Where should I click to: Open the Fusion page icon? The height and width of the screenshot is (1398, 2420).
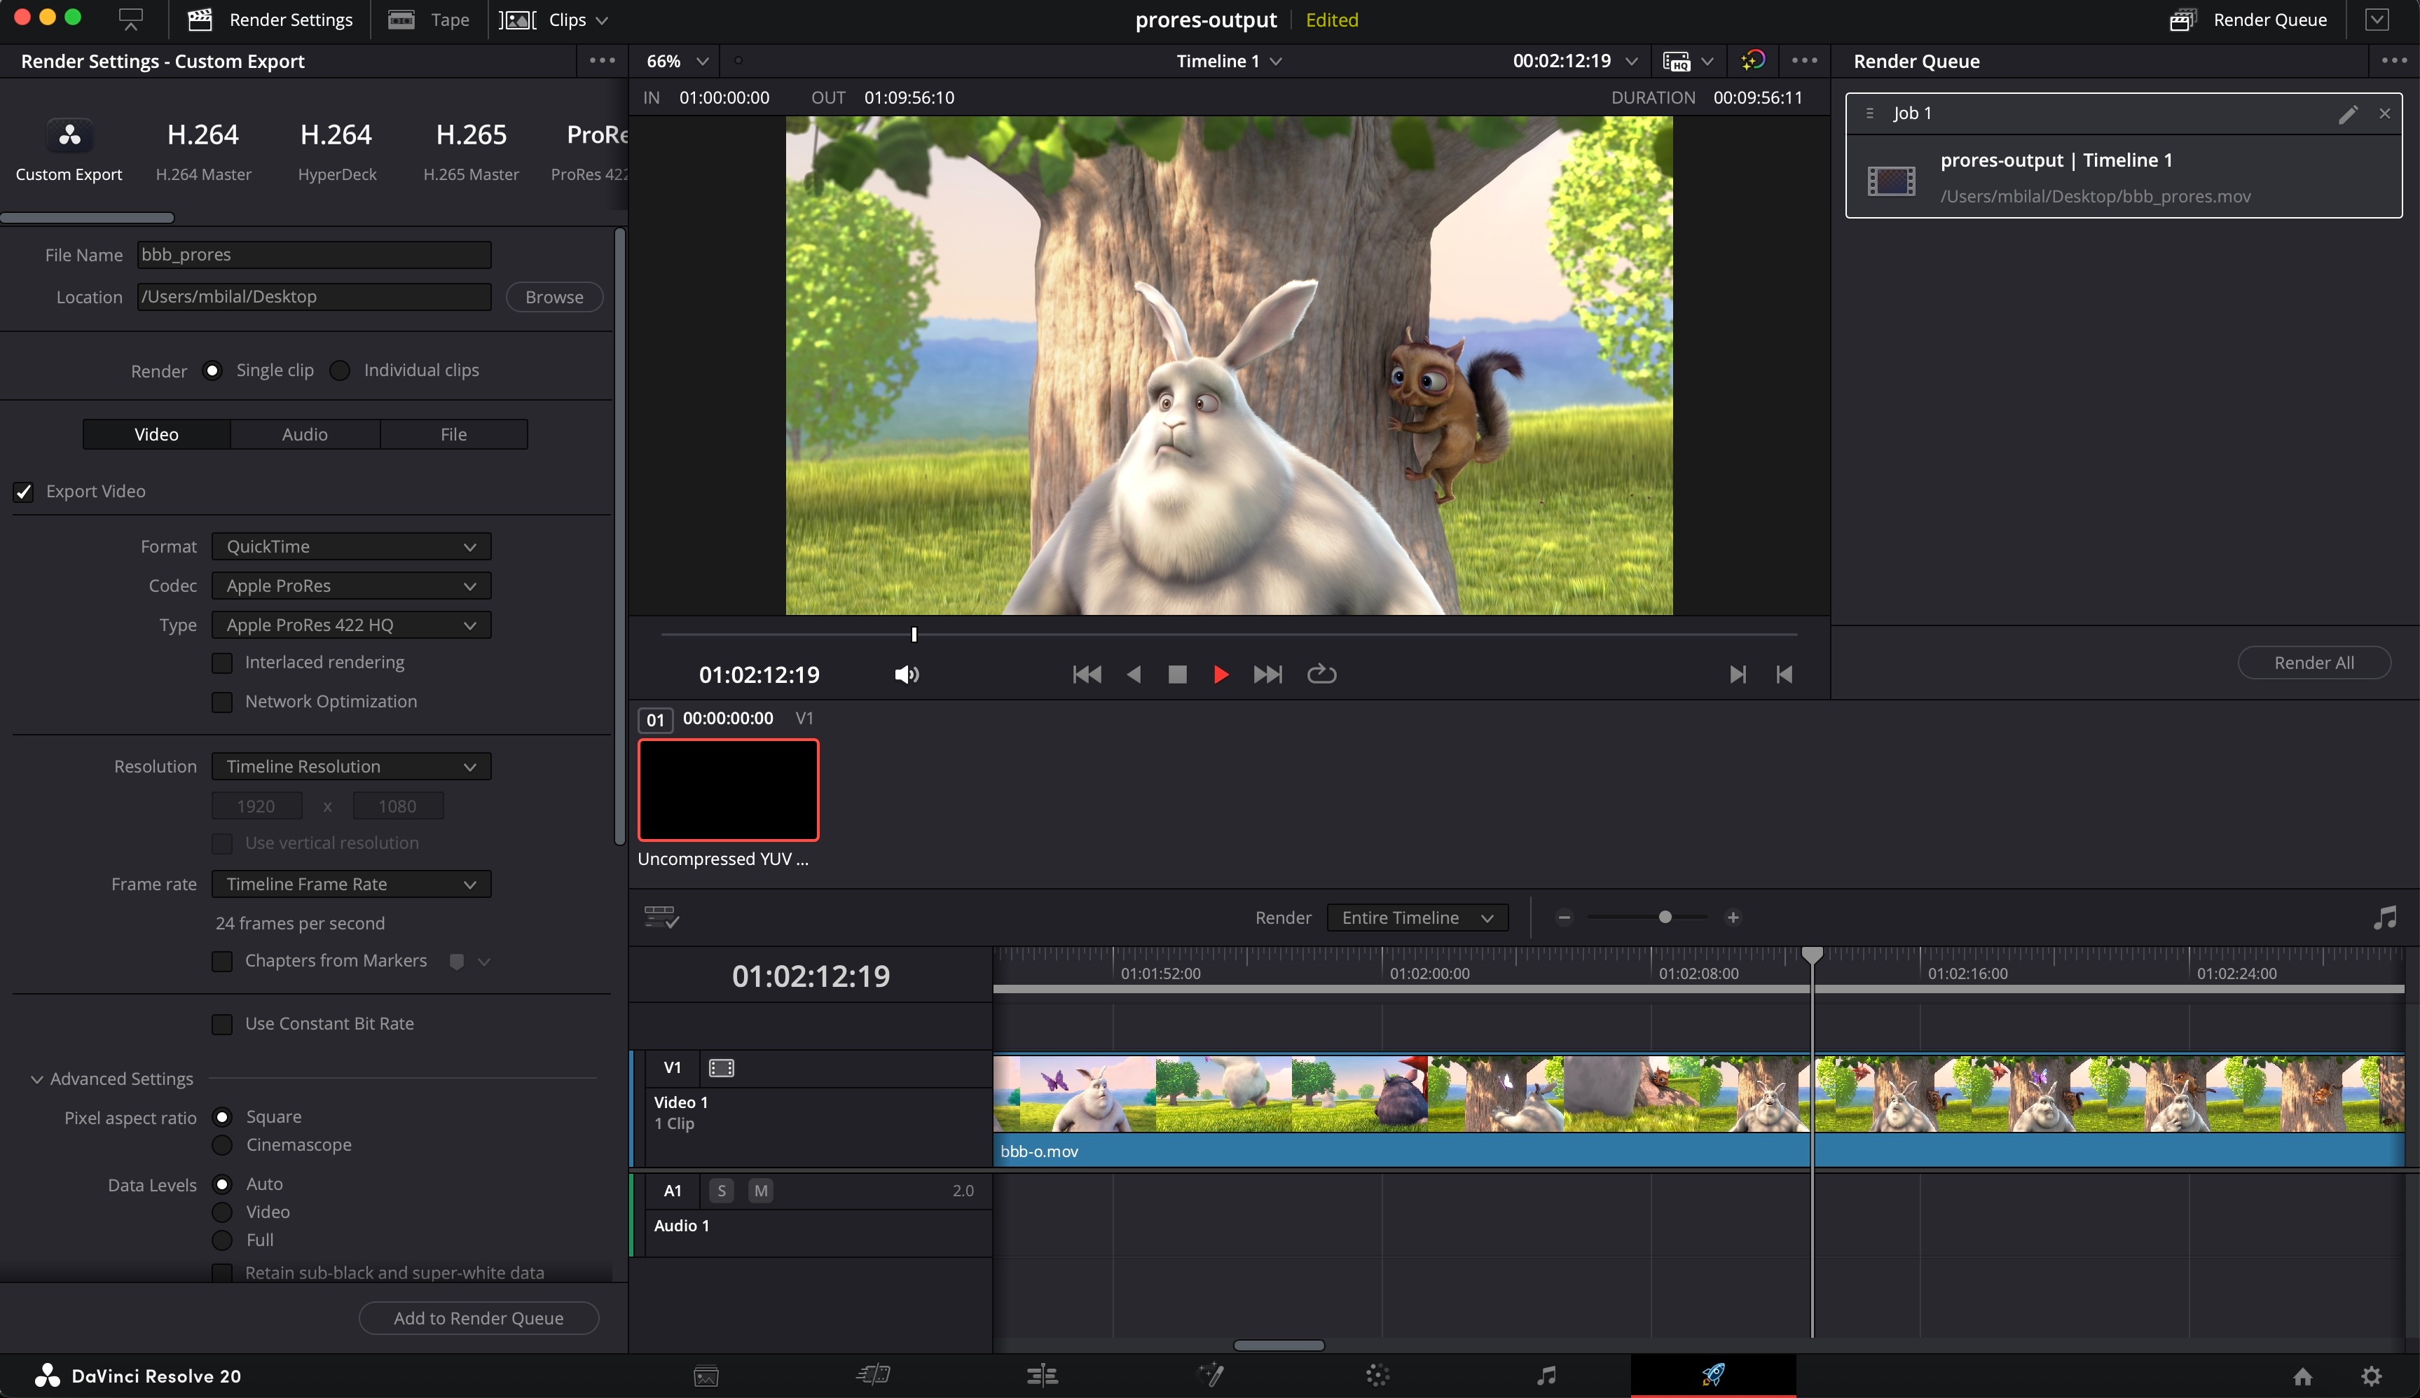[x=1210, y=1376]
